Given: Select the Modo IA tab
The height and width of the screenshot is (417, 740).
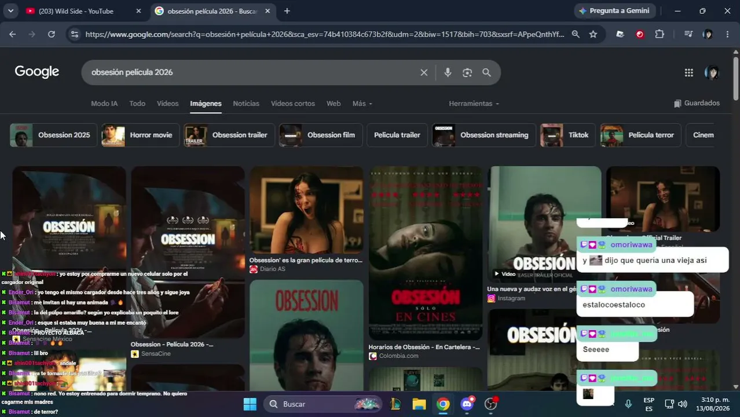Looking at the screenshot, I should (104, 104).
